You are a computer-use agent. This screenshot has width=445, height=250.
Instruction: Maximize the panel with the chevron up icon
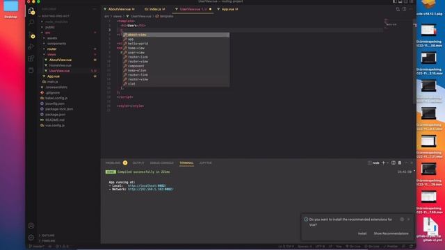pos(406,162)
